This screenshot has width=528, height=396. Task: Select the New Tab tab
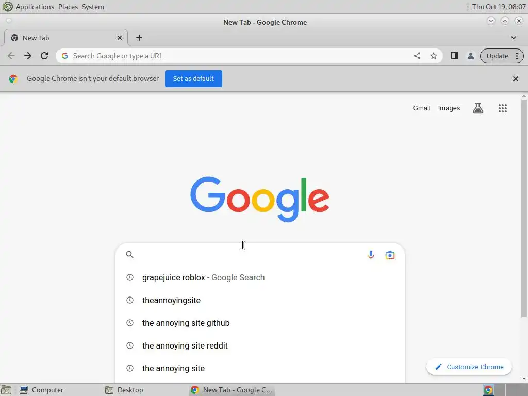(x=66, y=38)
